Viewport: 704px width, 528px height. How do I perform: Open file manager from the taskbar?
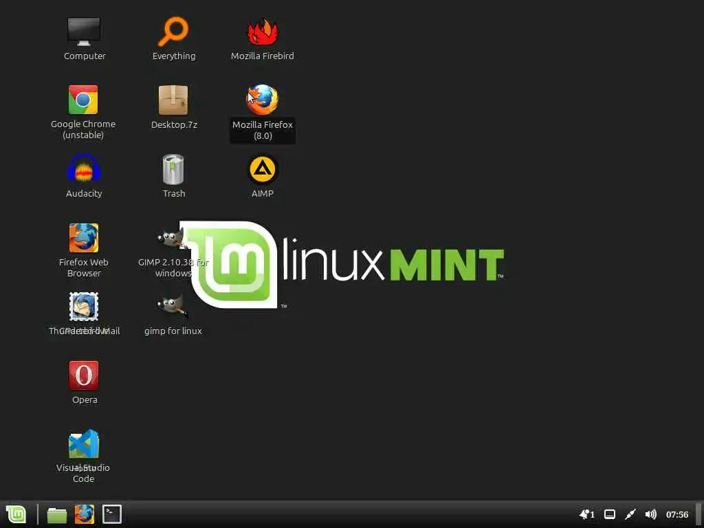(x=57, y=514)
